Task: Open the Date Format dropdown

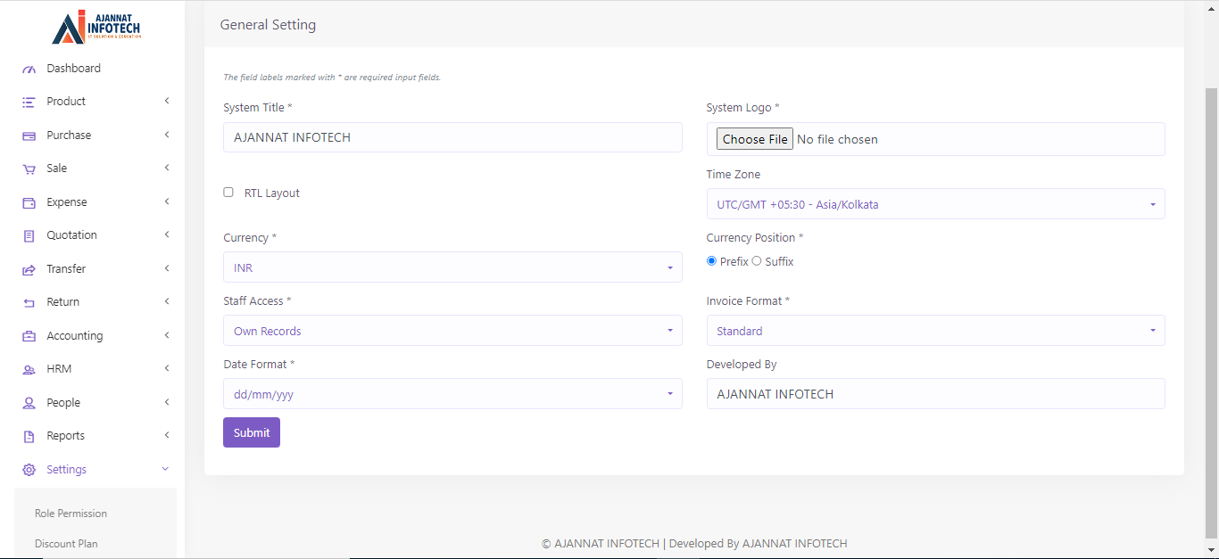Action: (x=452, y=394)
